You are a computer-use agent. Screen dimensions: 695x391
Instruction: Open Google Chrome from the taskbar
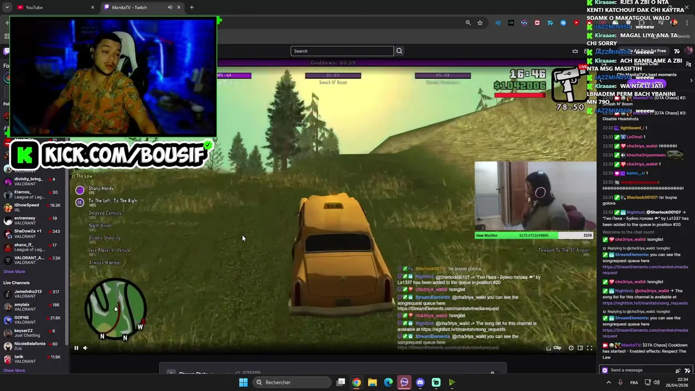coord(356,382)
